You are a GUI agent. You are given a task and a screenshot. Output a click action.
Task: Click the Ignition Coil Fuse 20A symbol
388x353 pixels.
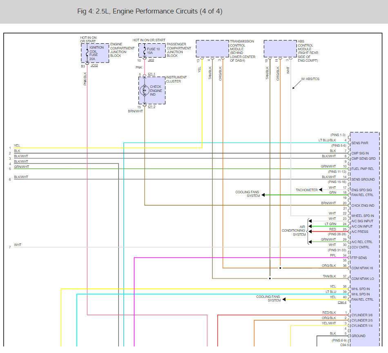[87, 53]
